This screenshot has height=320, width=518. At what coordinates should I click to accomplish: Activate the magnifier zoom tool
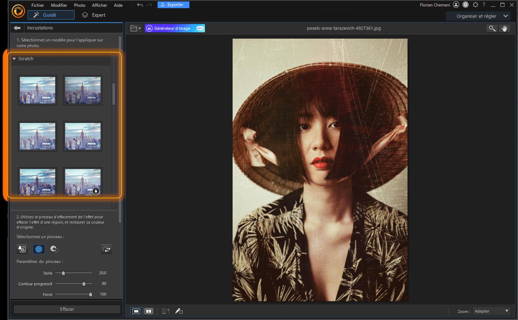(x=492, y=28)
